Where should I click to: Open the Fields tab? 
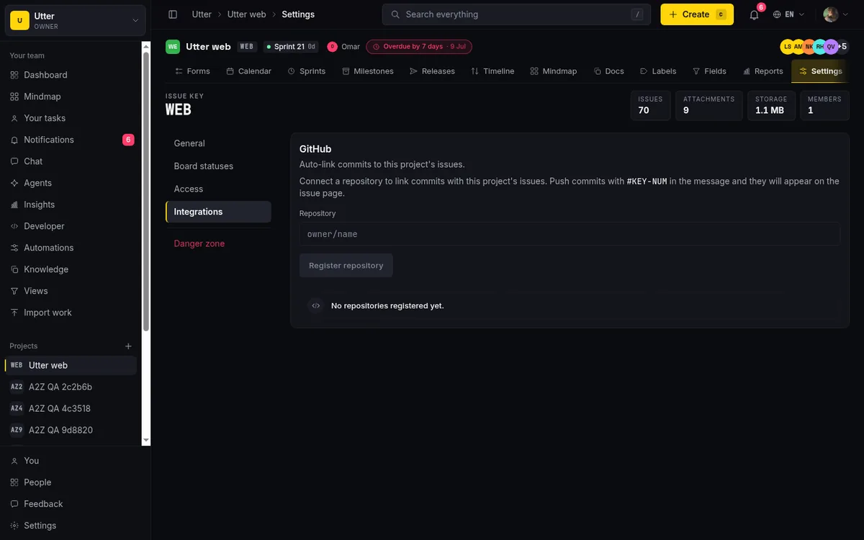709,71
